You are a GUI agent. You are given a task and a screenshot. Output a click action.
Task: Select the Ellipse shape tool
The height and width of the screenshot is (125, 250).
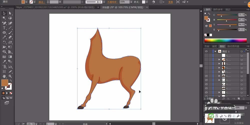[x=4, y=32]
